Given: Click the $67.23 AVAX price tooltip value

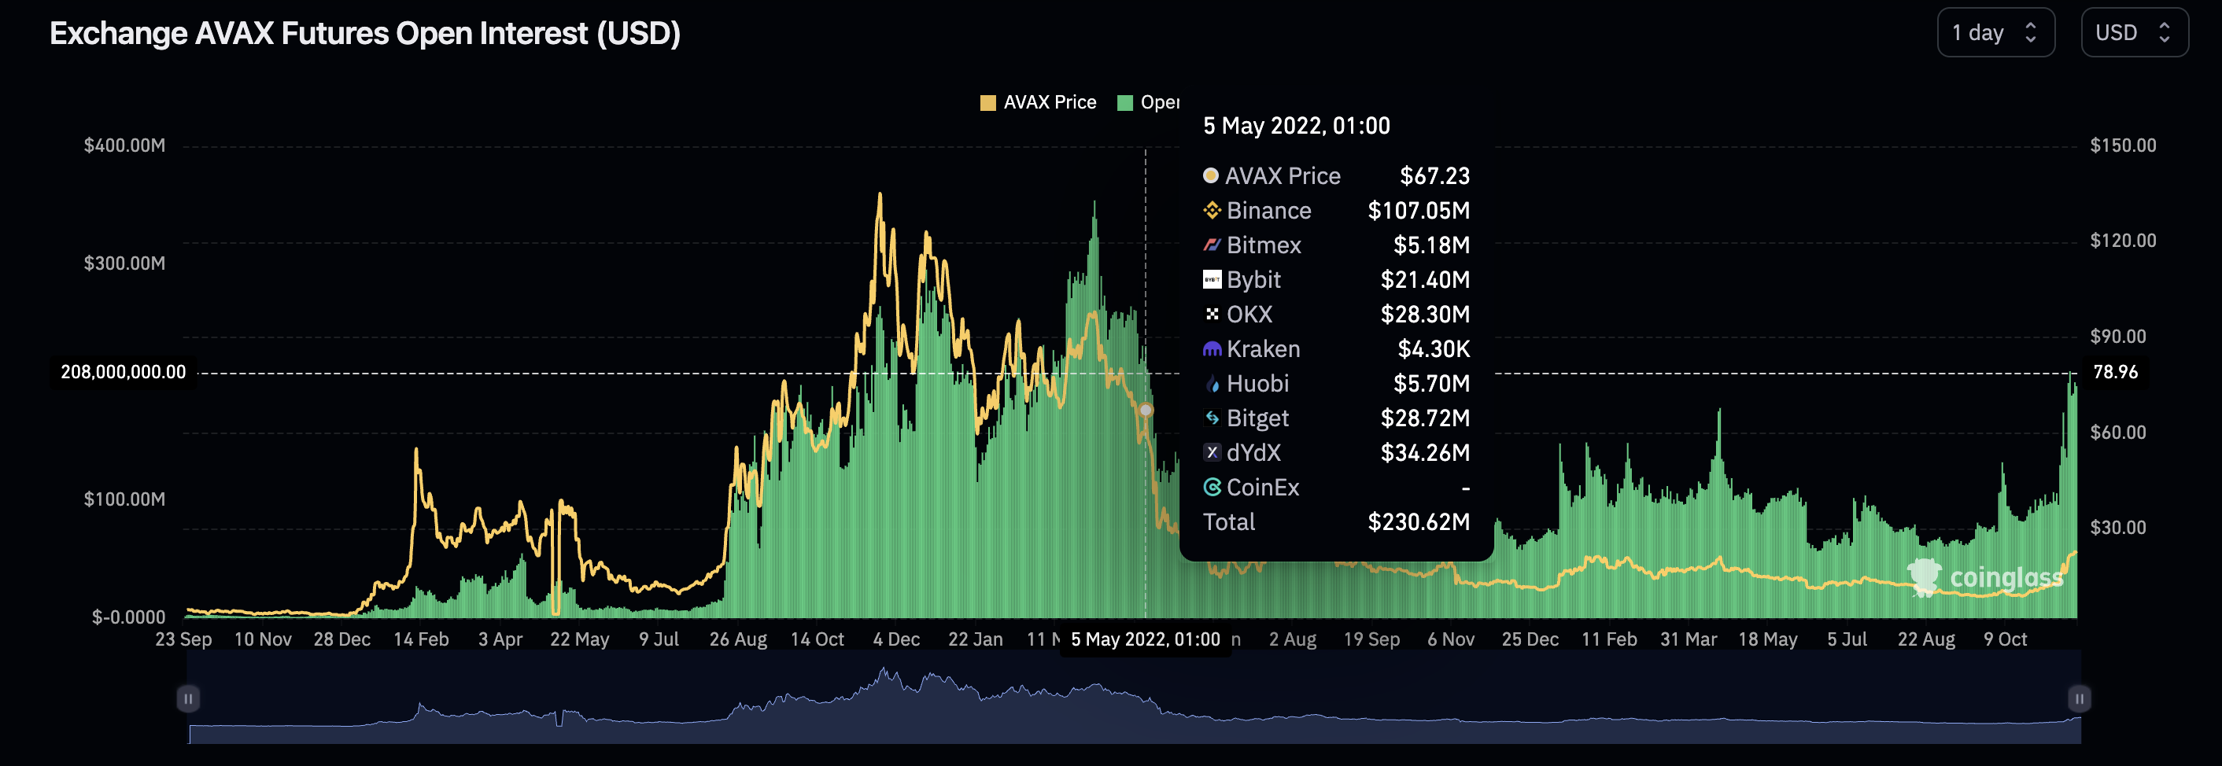Looking at the screenshot, I should tap(1434, 176).
